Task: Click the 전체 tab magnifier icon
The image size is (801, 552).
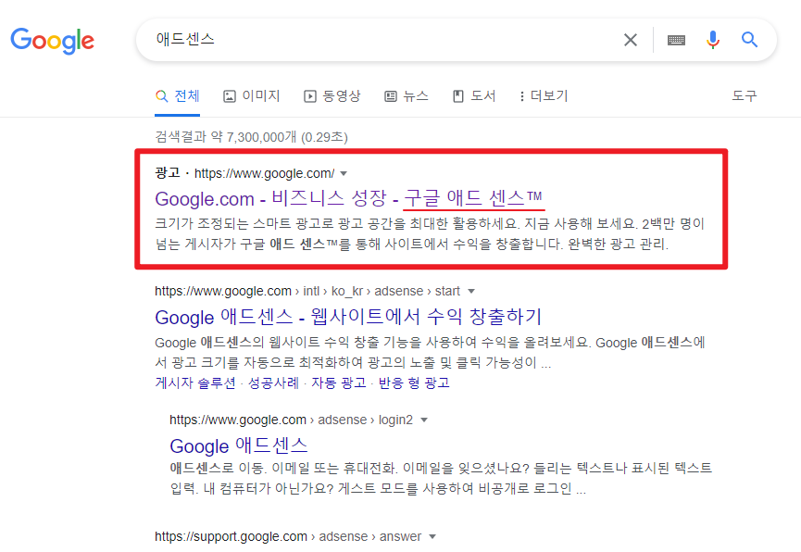Action: (x=161, y=96)
